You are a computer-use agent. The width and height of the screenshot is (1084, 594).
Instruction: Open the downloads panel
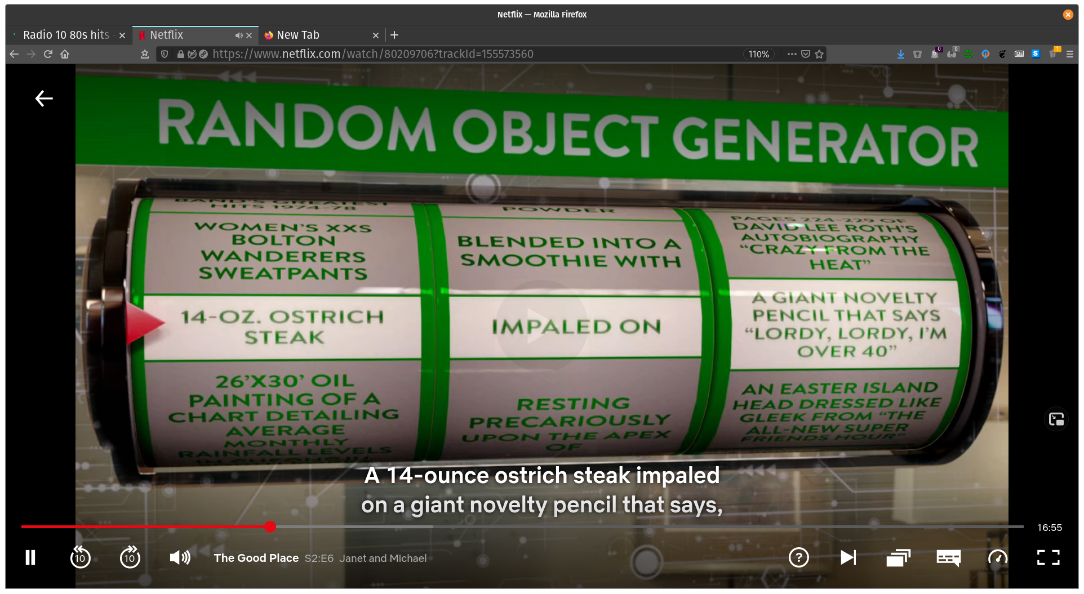pyautogui.click(x=901, y=54)
